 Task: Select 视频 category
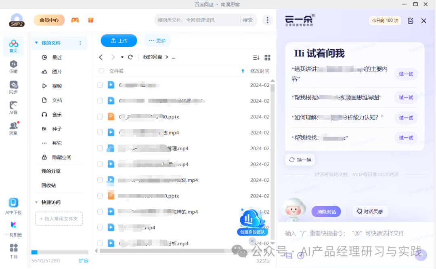coord(57,86)
